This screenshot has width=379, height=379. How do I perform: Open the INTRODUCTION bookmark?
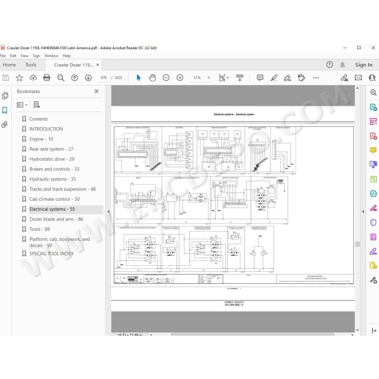click(x=46, y=129)
